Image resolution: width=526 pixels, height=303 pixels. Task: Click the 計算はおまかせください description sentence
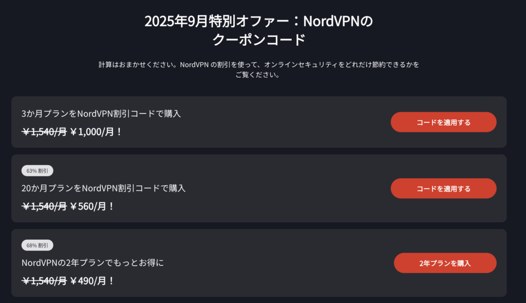coord(259,64)
